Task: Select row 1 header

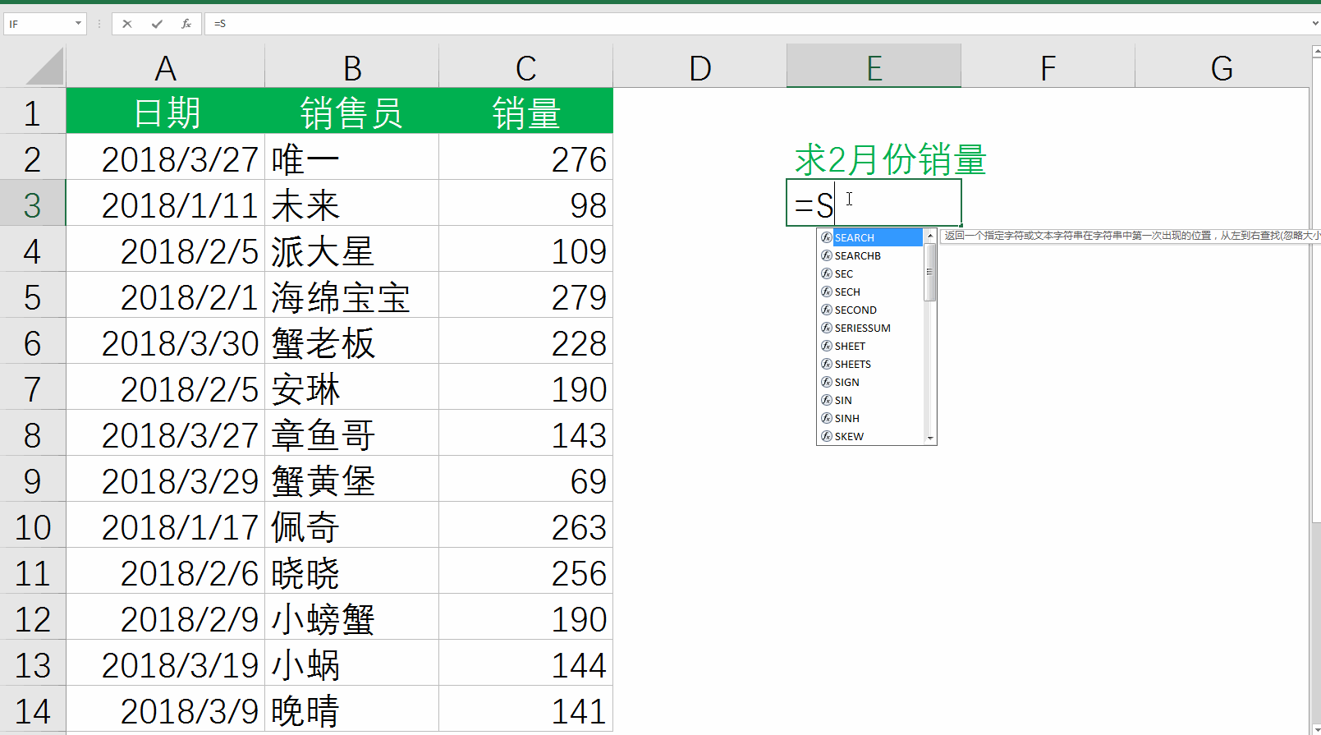Action: click(x=33, y=111)
